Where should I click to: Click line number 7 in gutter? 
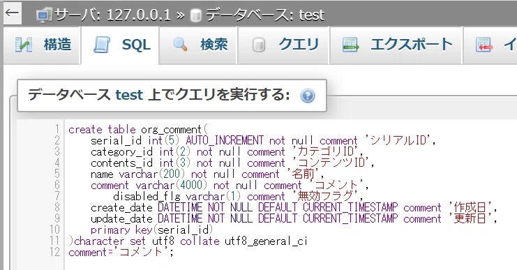point(57,197)
